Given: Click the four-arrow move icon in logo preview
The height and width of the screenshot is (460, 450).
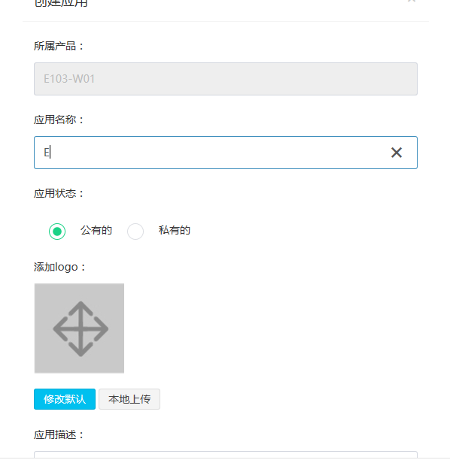Looking at the screenshot, I should [x=81, y=329].
